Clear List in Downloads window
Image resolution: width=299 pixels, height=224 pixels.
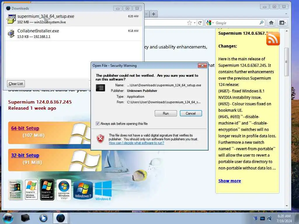point(16,84)
